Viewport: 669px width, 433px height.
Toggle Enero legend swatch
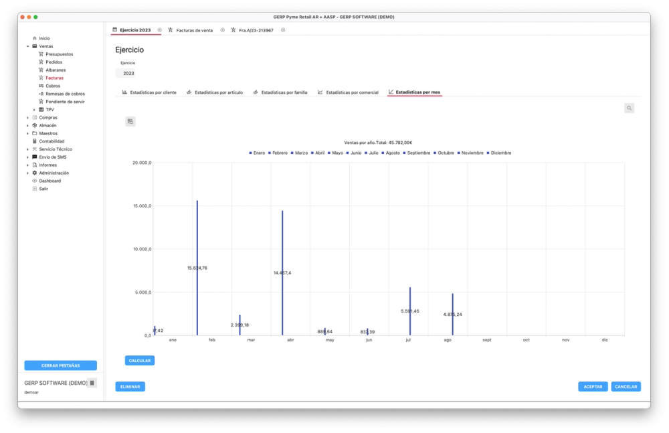click(250, 153)
